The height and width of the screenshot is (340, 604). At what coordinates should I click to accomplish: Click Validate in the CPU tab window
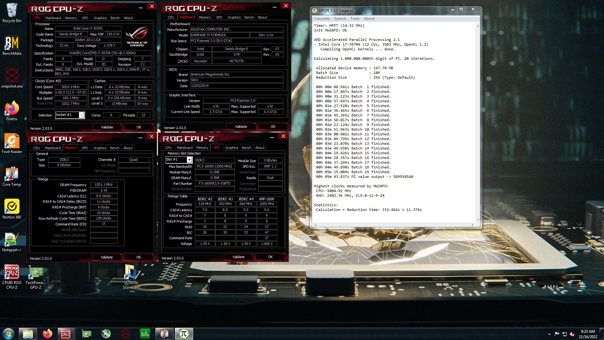107,127
